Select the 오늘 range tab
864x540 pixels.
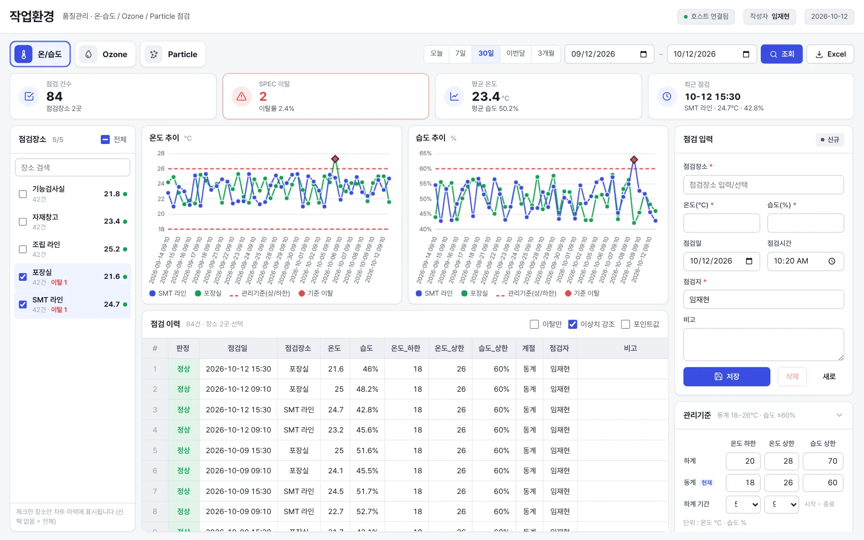pyautogui.click(x=437, y=54)
